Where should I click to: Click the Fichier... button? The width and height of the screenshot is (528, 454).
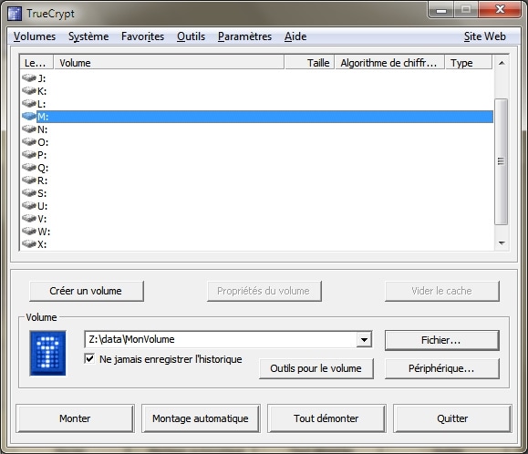click(441, 340)
